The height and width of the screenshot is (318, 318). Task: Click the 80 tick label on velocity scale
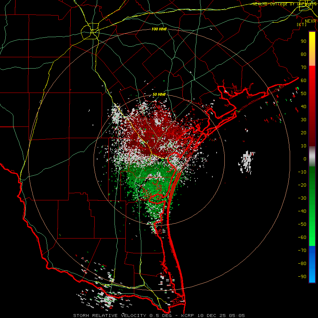coord(304,54)
